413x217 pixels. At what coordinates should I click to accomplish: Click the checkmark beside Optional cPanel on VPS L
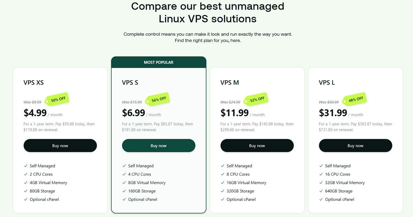point(320,199)
